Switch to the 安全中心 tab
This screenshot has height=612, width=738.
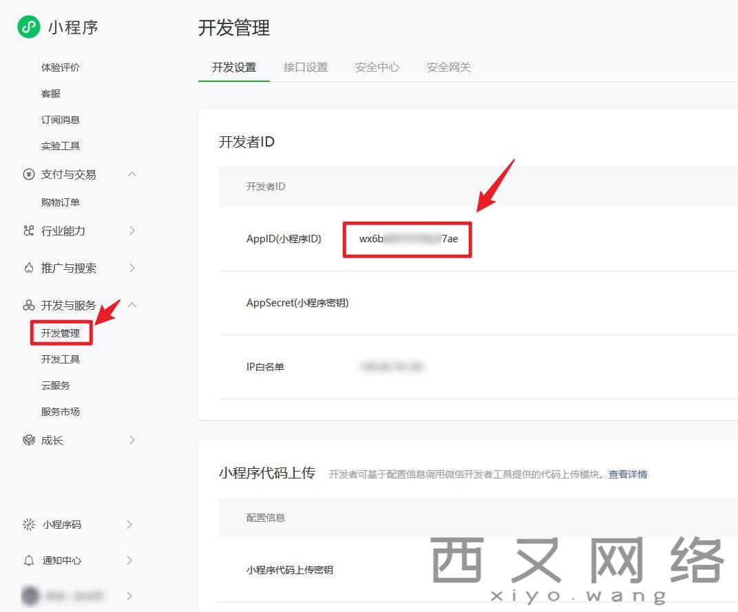pos(377,67)
